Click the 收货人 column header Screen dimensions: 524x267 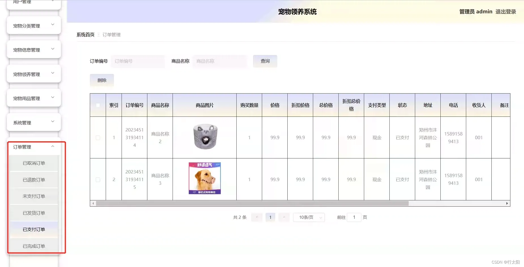(479, 105)
